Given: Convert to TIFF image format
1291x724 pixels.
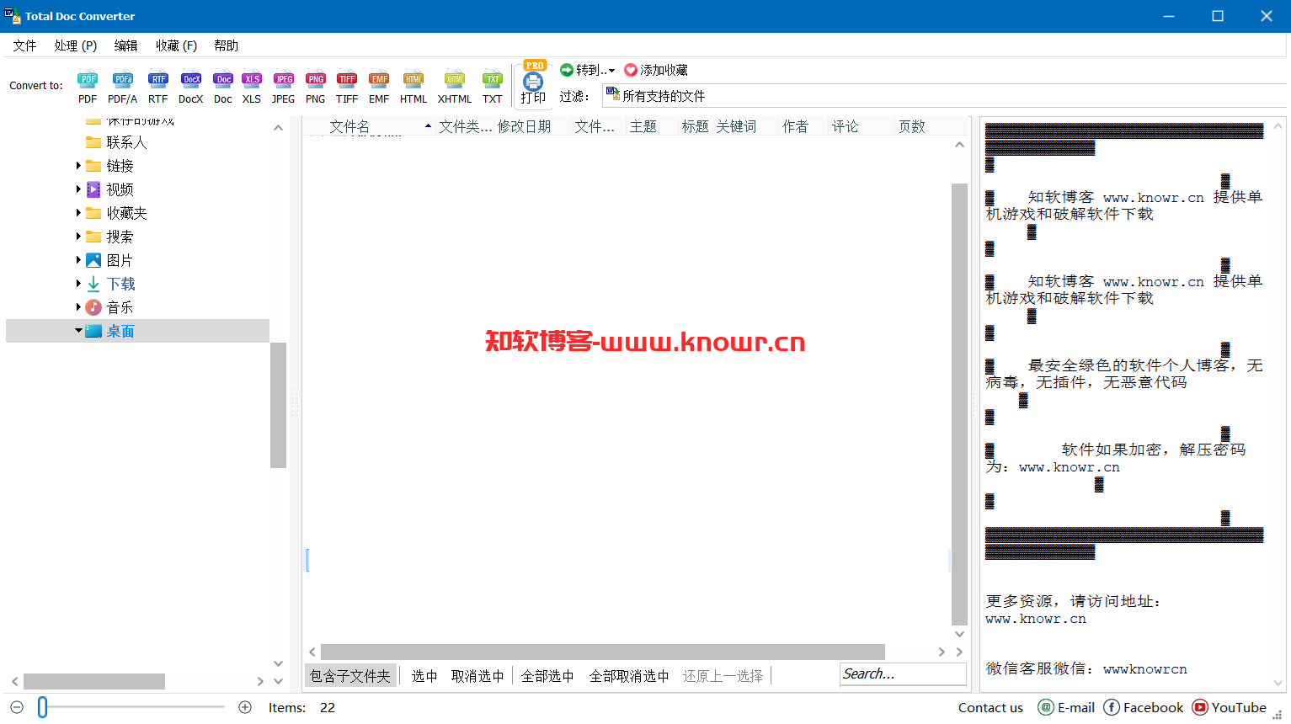Looking at the screenshot, I should (x=347, y=87).
